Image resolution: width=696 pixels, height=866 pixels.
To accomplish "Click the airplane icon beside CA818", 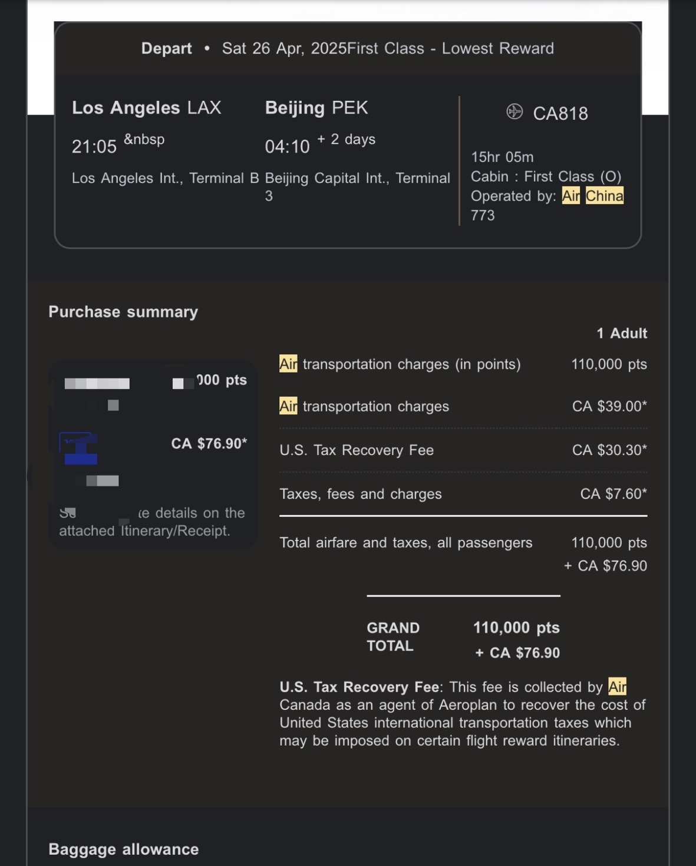I will (514, 111).
